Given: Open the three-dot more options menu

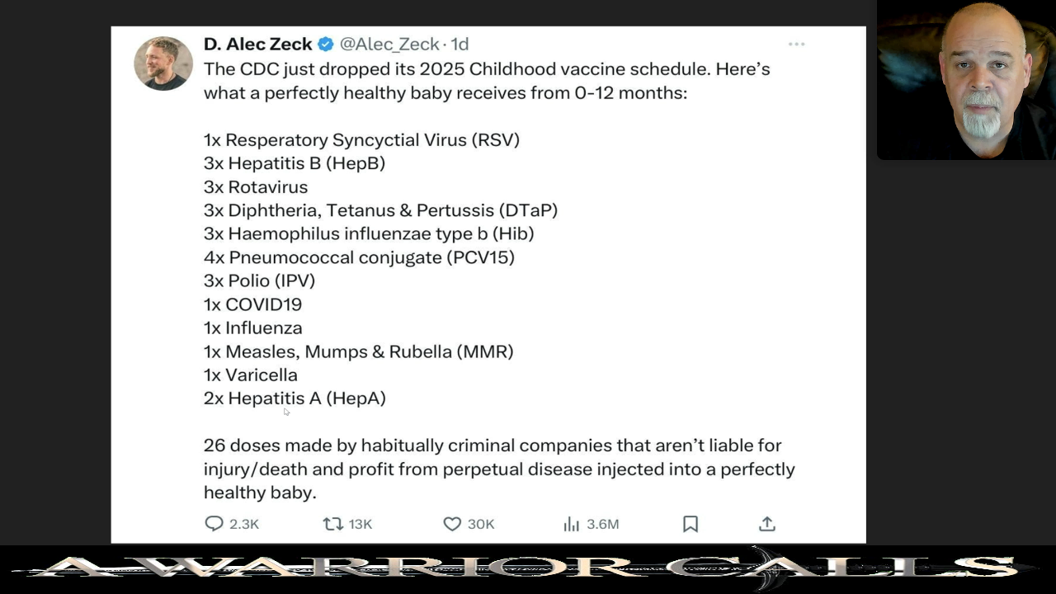Looking at the screenshot, I should coord(796,44).
